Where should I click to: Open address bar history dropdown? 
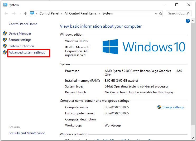point(156,14)
